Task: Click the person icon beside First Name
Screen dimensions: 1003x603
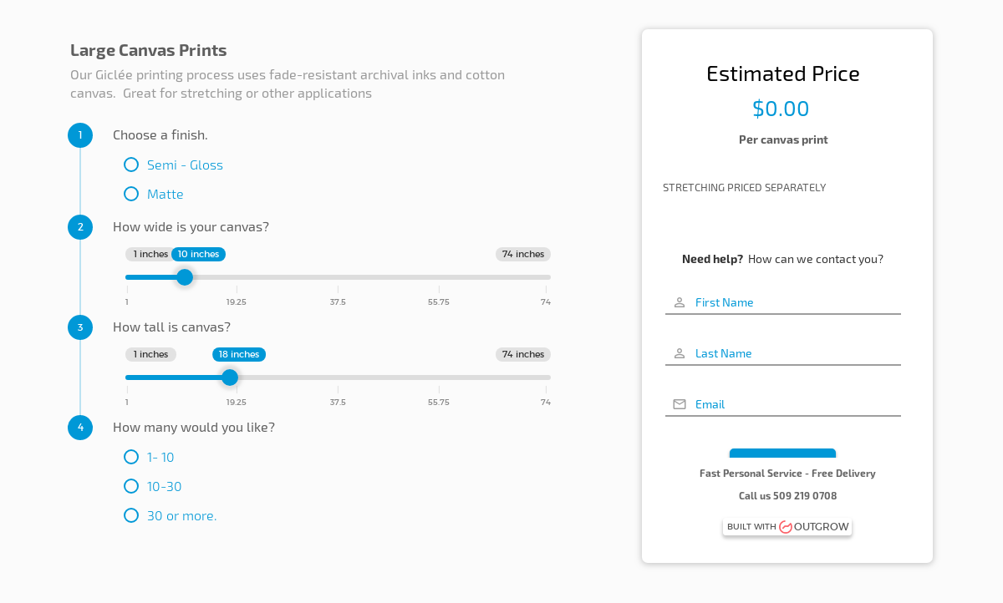Action: [680, 302]
